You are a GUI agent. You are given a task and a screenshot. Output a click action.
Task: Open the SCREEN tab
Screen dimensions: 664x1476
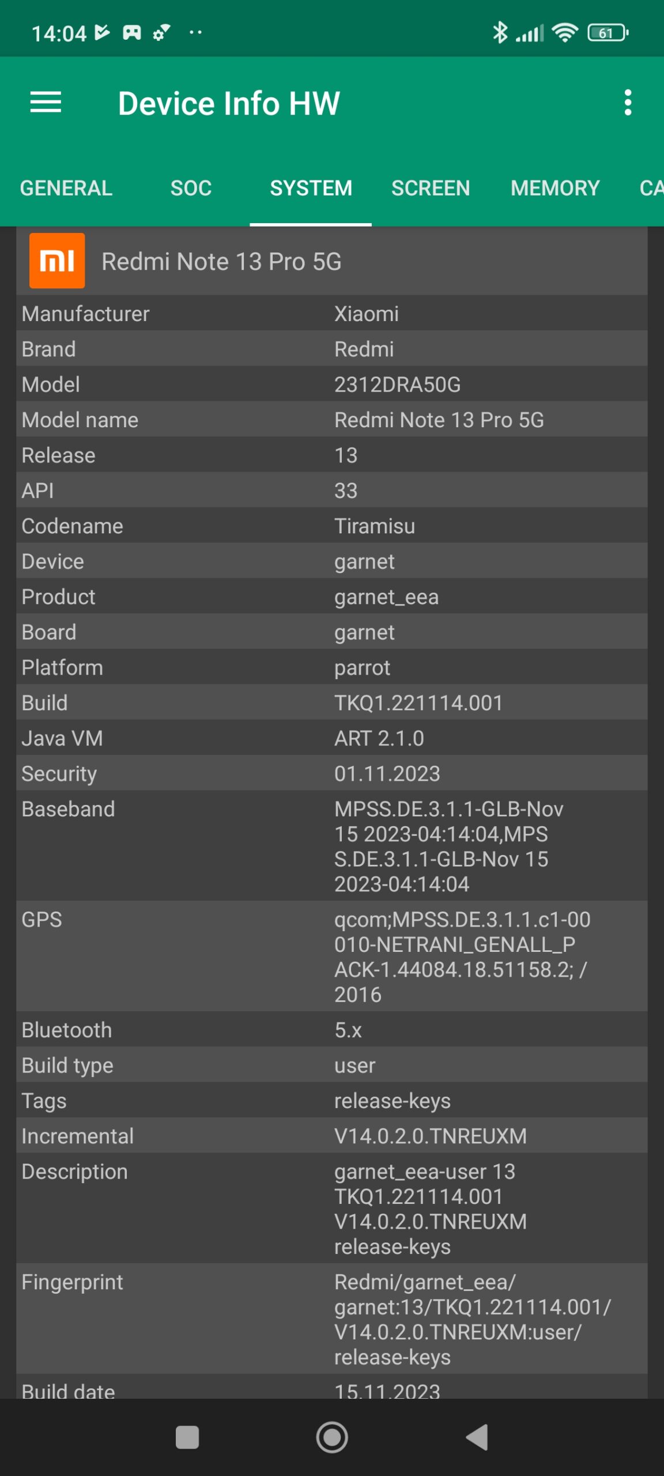tap(431, 188)
